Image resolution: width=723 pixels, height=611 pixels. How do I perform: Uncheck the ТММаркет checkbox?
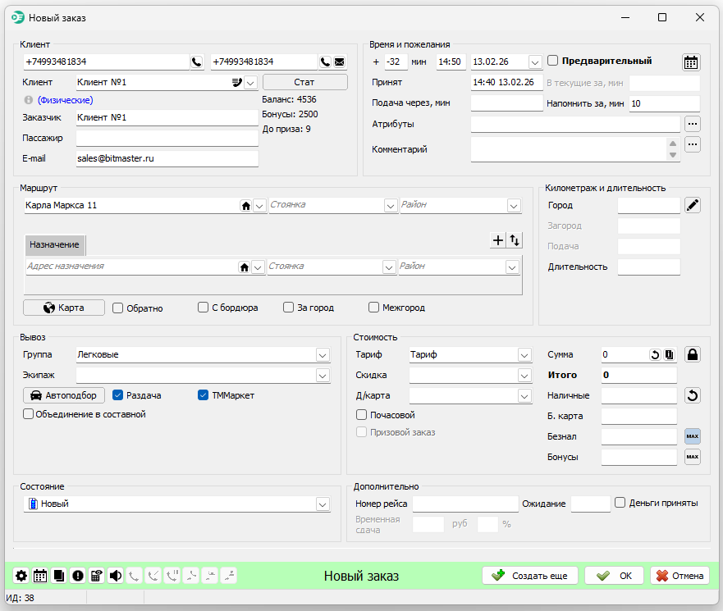pos(204,395)
